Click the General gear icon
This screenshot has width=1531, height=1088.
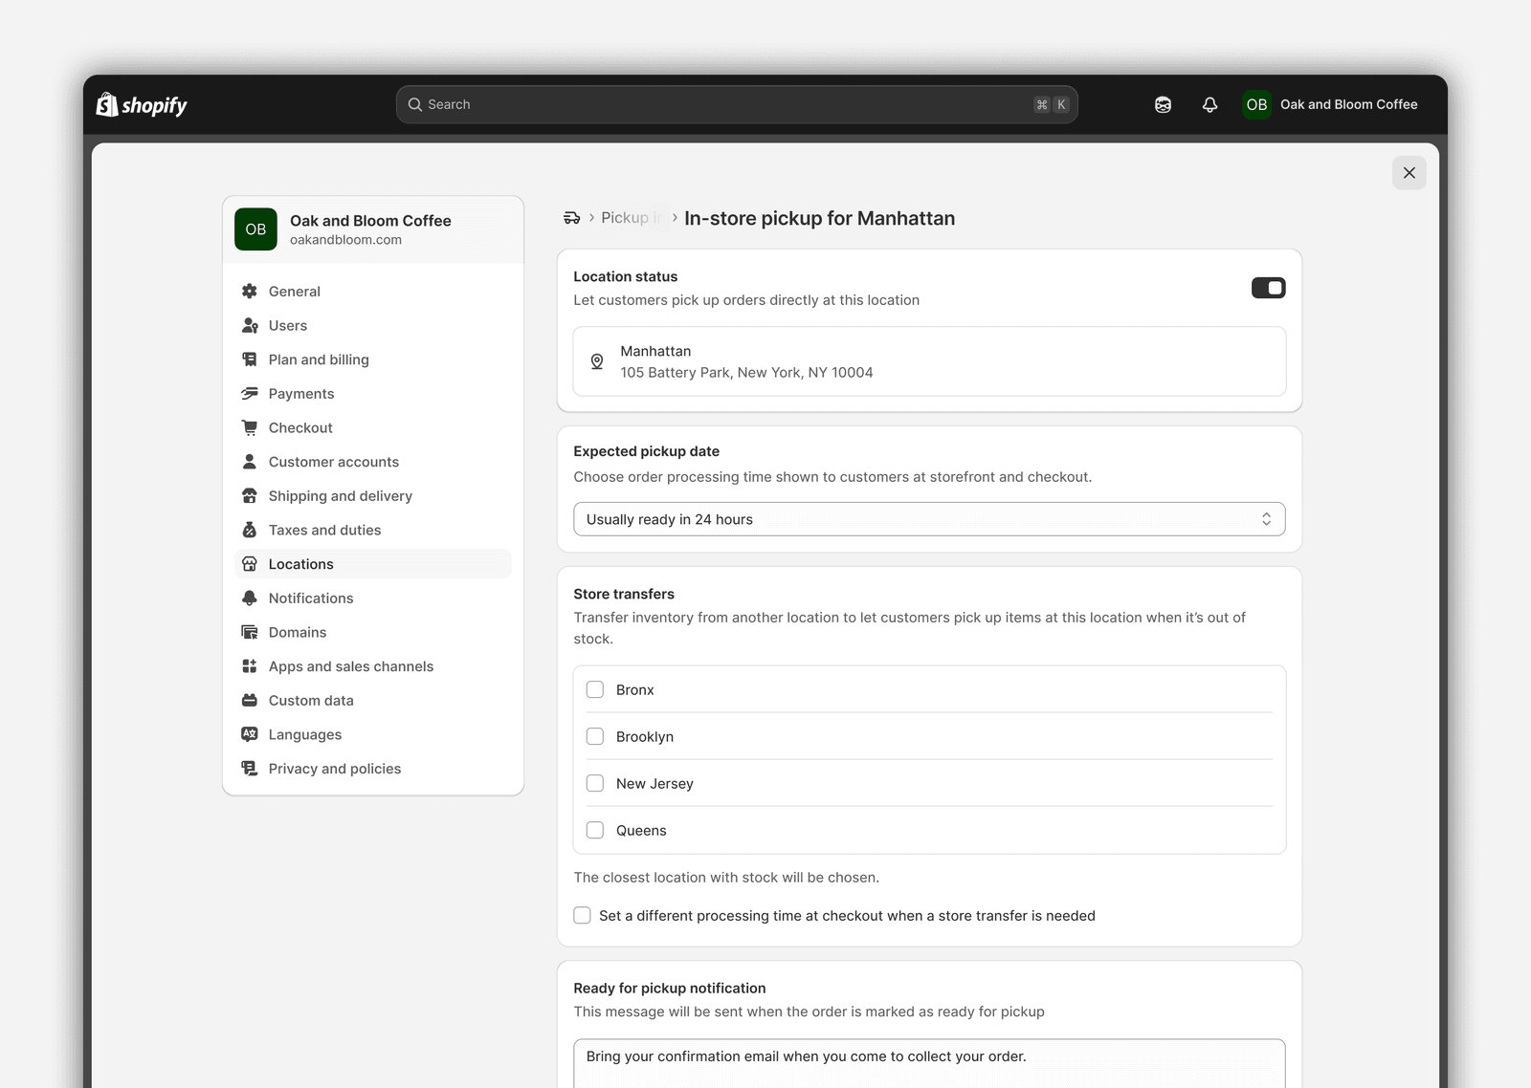pos(250,292)
